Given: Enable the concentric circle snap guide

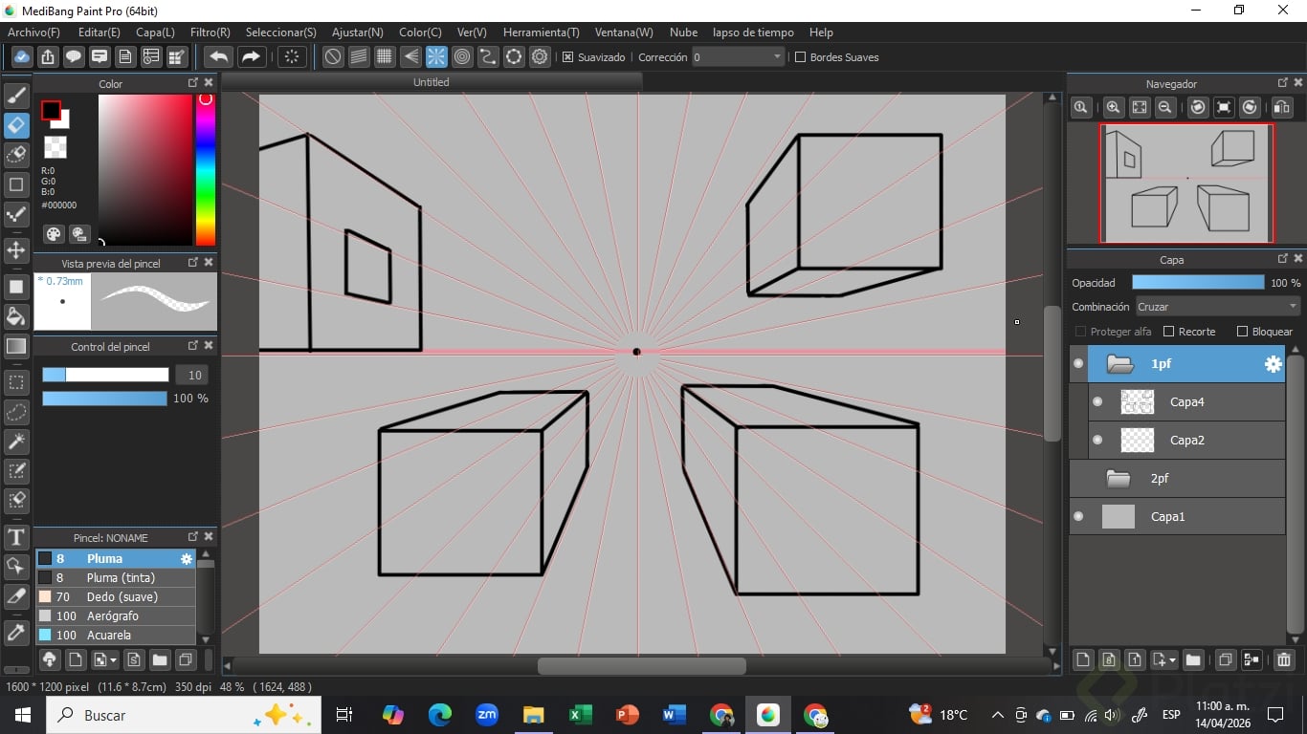Looking at the screenshot, I should click(462, 56).
